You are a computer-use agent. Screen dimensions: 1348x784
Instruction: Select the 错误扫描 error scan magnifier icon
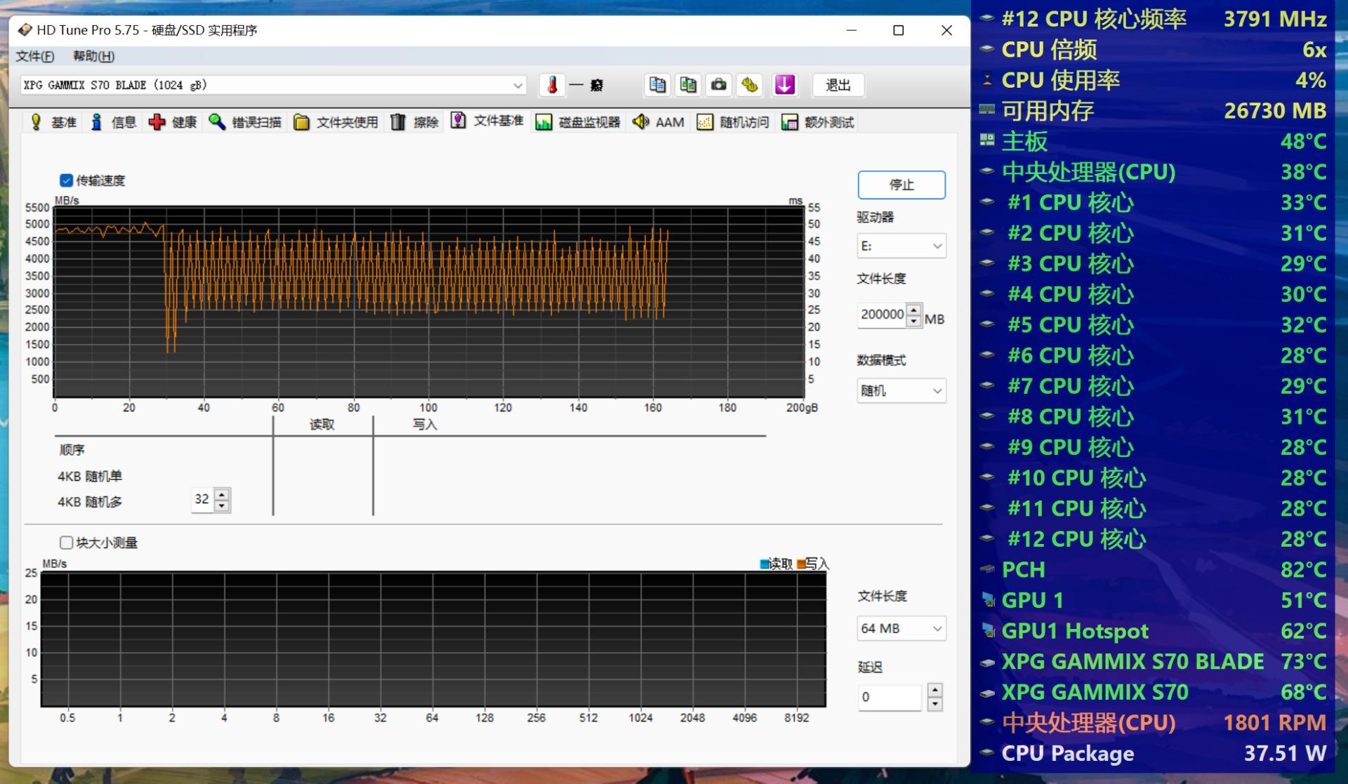(x=218, y=121)
